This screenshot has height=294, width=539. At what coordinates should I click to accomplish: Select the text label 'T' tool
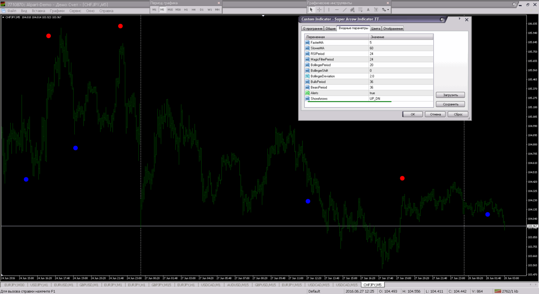[x=376, y=10]
